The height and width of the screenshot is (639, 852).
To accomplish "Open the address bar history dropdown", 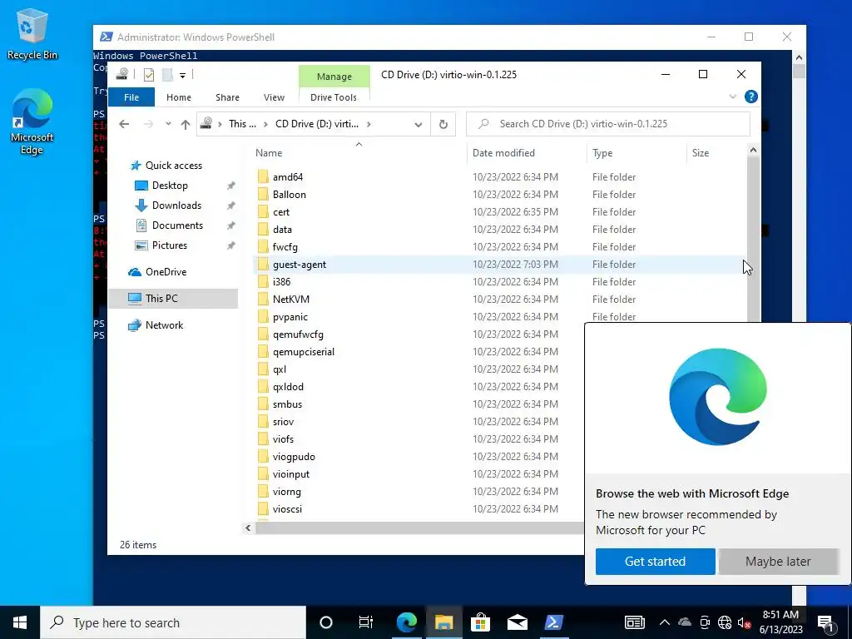I will coord(418,125).
